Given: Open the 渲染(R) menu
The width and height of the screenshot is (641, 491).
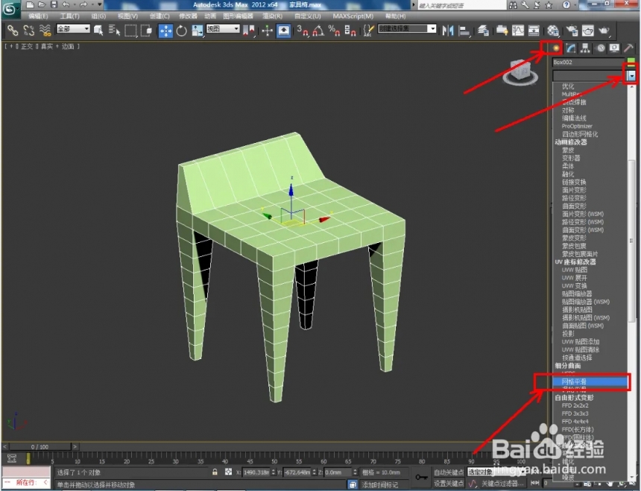Looking at the screenshot, I should click(x=272, y=16).
